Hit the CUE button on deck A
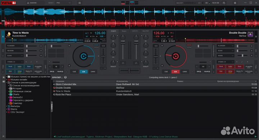This screenshot has width=259, height=140. (74, 71)
